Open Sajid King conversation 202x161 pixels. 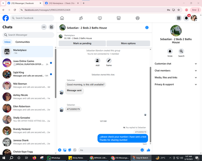click(27, 74)
